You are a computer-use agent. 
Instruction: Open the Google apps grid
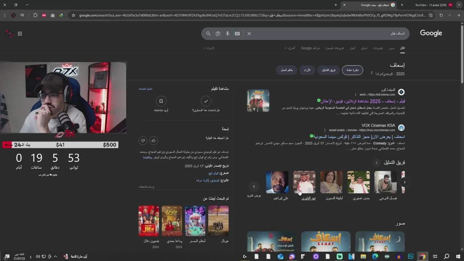pos(20,34)
